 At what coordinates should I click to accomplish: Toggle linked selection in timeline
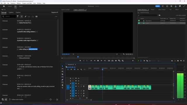click(75, 69)
